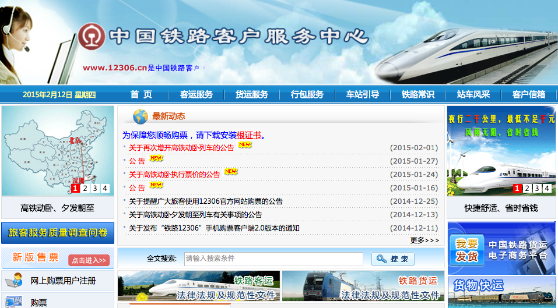
Task: Click the monitor icon next to 购票
Action: (x=14, y=302)
